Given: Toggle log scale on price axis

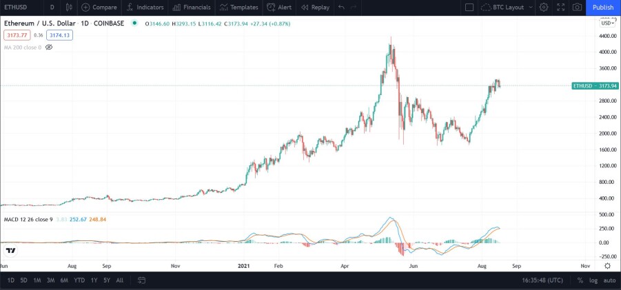Looking at the screenshot, I should [x=593, y=280].
